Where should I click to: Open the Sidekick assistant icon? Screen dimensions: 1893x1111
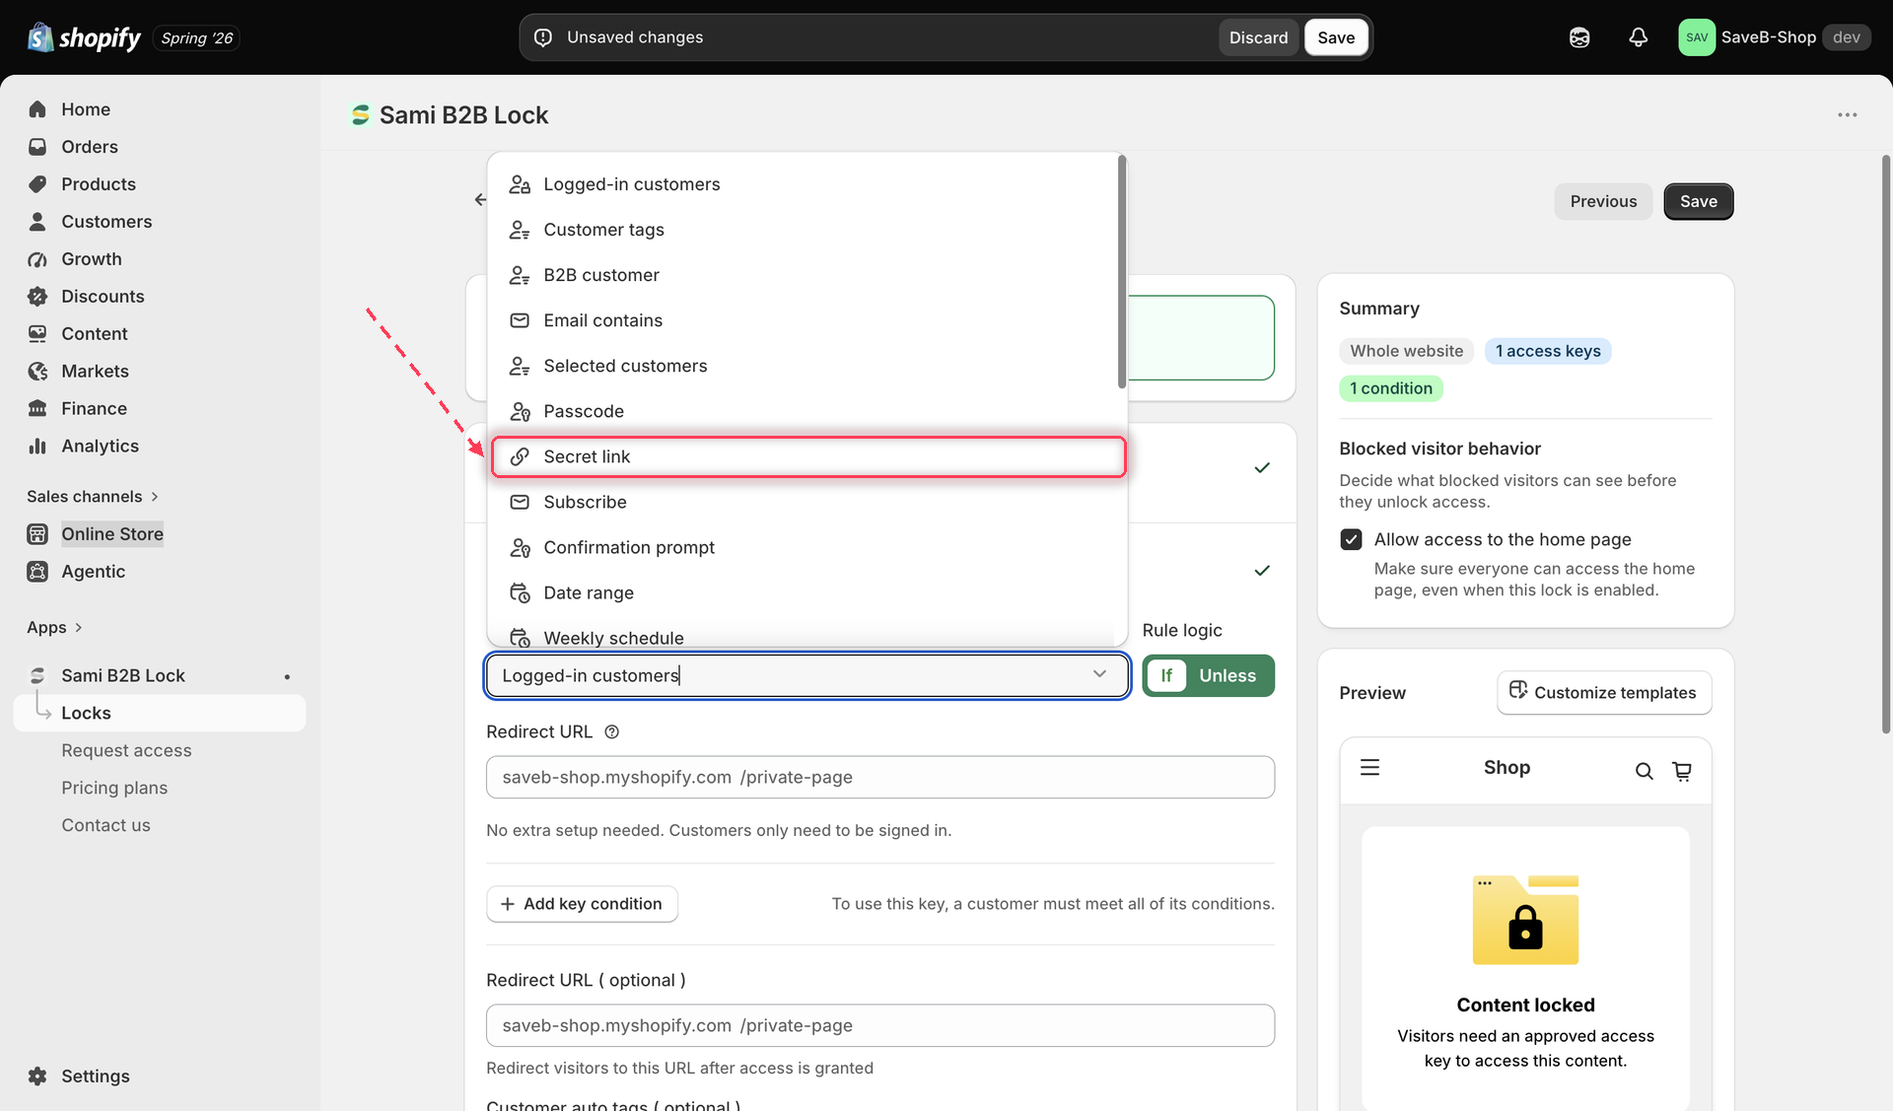1579,37
